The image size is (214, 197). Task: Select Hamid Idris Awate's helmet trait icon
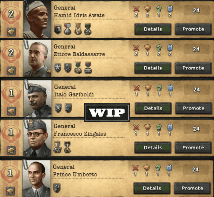(58, 29)
